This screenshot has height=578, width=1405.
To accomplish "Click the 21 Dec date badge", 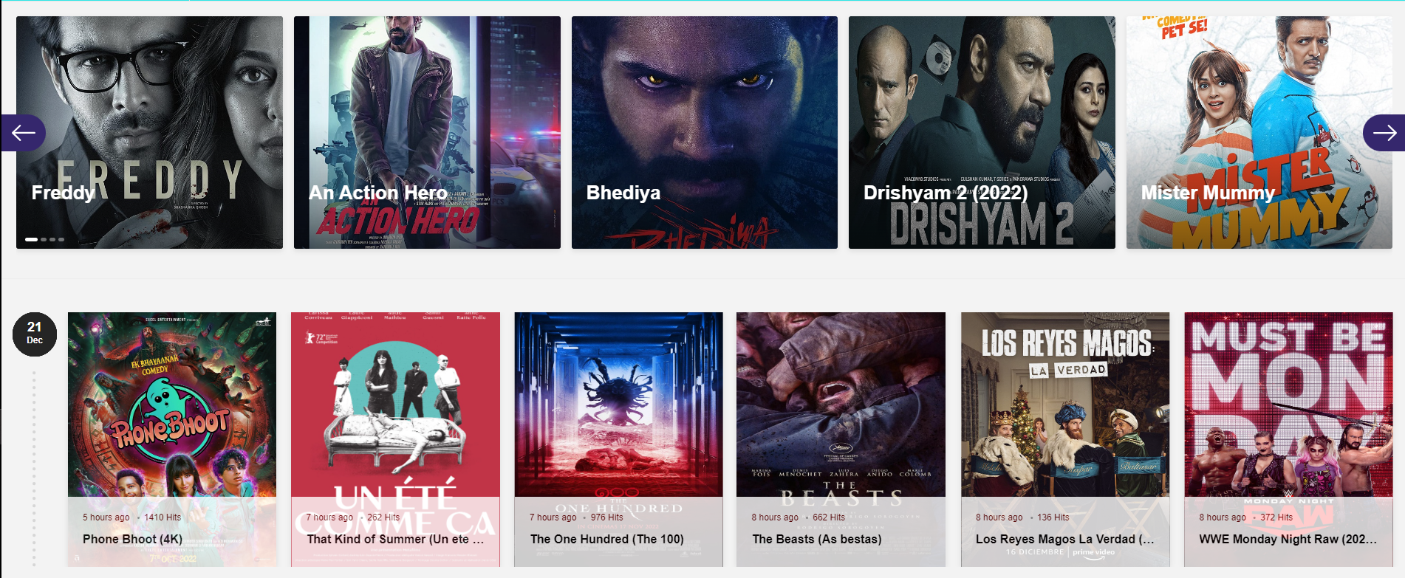I will [x=35, y=334].
